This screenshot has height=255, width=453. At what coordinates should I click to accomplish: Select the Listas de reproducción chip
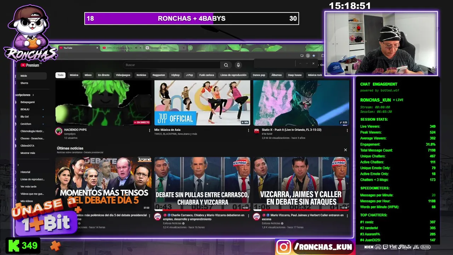[x=233, y=75]
